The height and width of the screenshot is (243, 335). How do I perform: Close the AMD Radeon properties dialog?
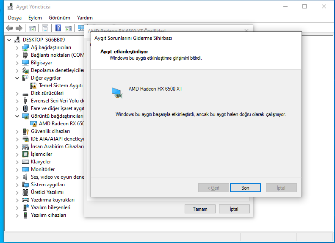246,30
